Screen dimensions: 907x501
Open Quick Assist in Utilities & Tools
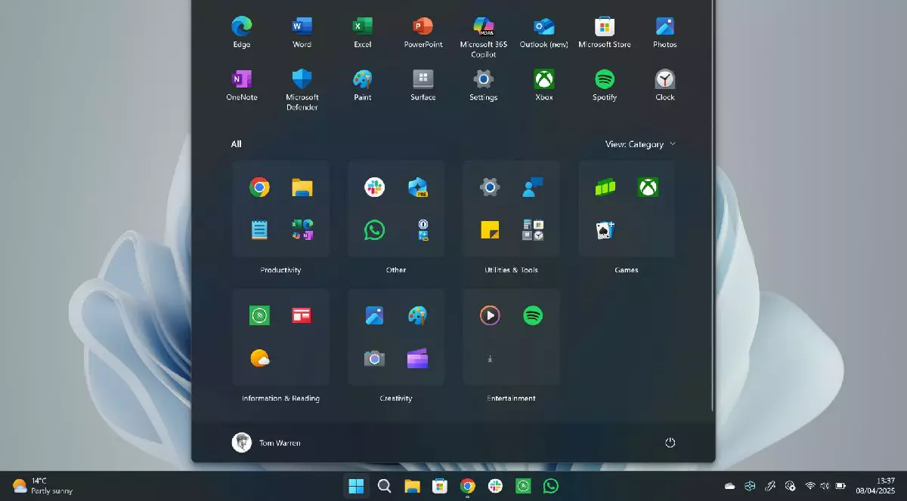tap(533, 187)
